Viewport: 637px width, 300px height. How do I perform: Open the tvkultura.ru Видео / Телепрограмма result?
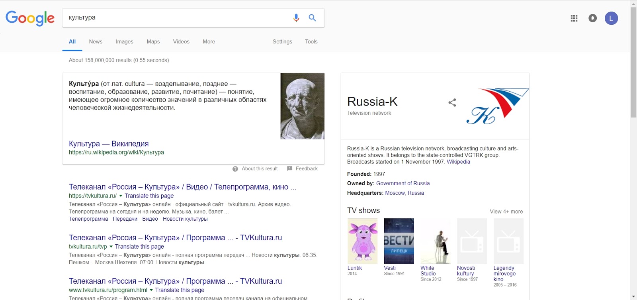[x=182, y=187]
